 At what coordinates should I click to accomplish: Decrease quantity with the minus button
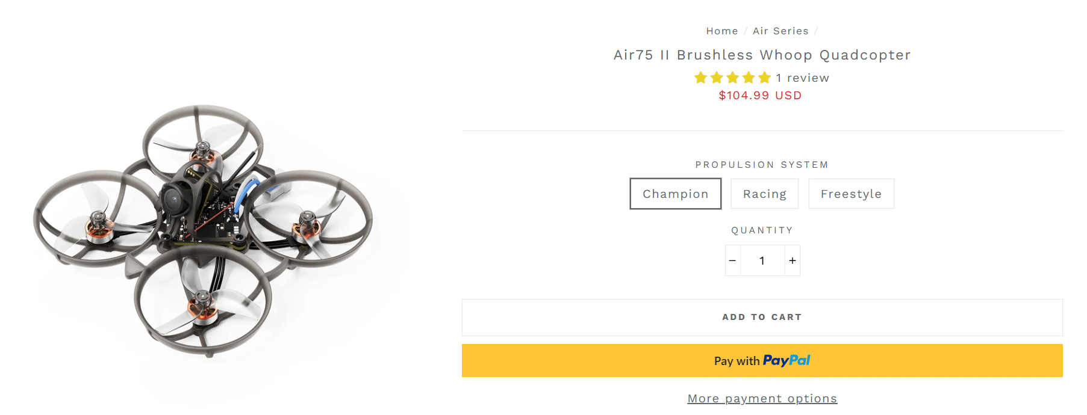[732, 260]
